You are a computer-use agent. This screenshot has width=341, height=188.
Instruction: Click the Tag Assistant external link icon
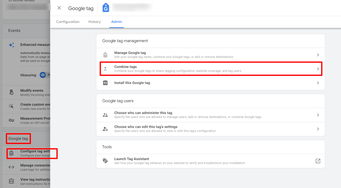pos(318,161)
